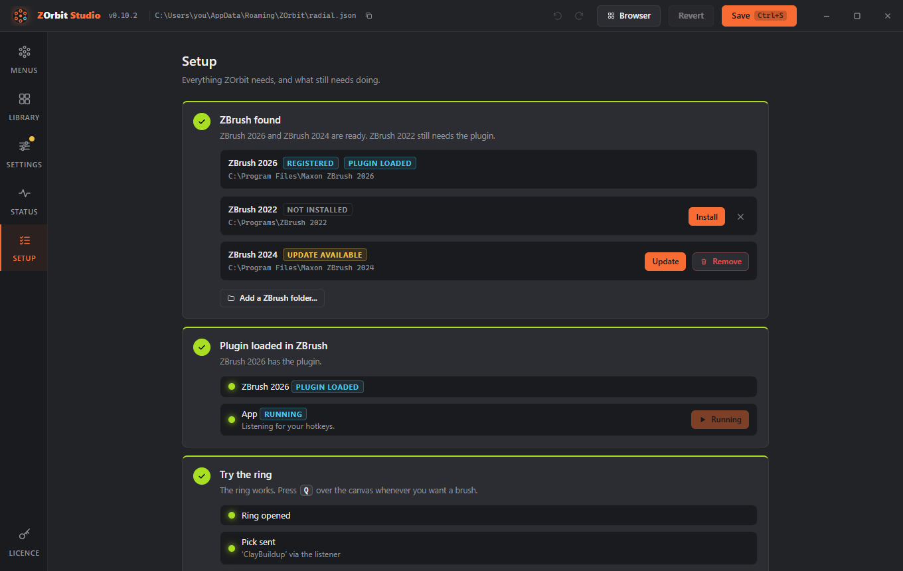
Task: Click the redo arrow icon
Action: 579,16
